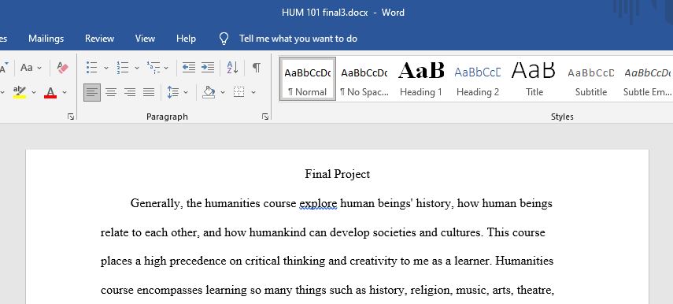Click the Decrease Indent icon
This screenshot has width=673, height=304.
[188, 68]
